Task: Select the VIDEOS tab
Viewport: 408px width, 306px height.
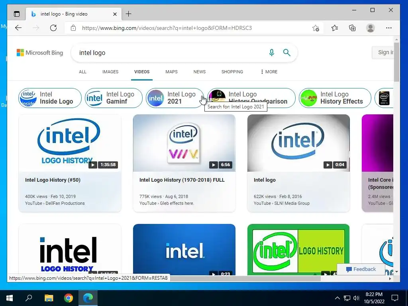Action: pos(142,72)
